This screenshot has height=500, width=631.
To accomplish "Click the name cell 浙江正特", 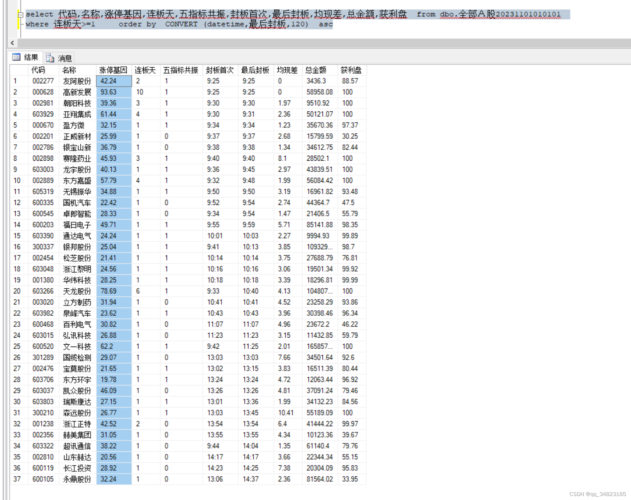I will pos(78,424).
